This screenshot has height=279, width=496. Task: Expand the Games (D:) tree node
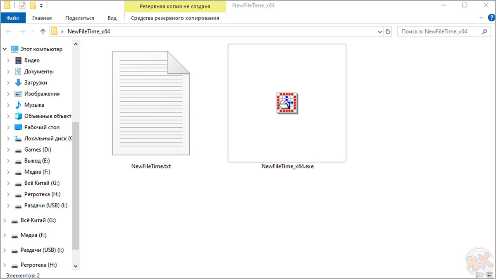[8, 150]
